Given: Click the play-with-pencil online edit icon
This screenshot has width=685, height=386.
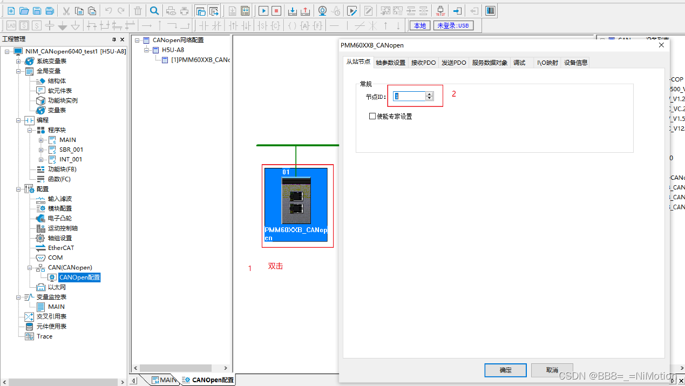Looking at the screenshot, I should (x=352, y=11).
